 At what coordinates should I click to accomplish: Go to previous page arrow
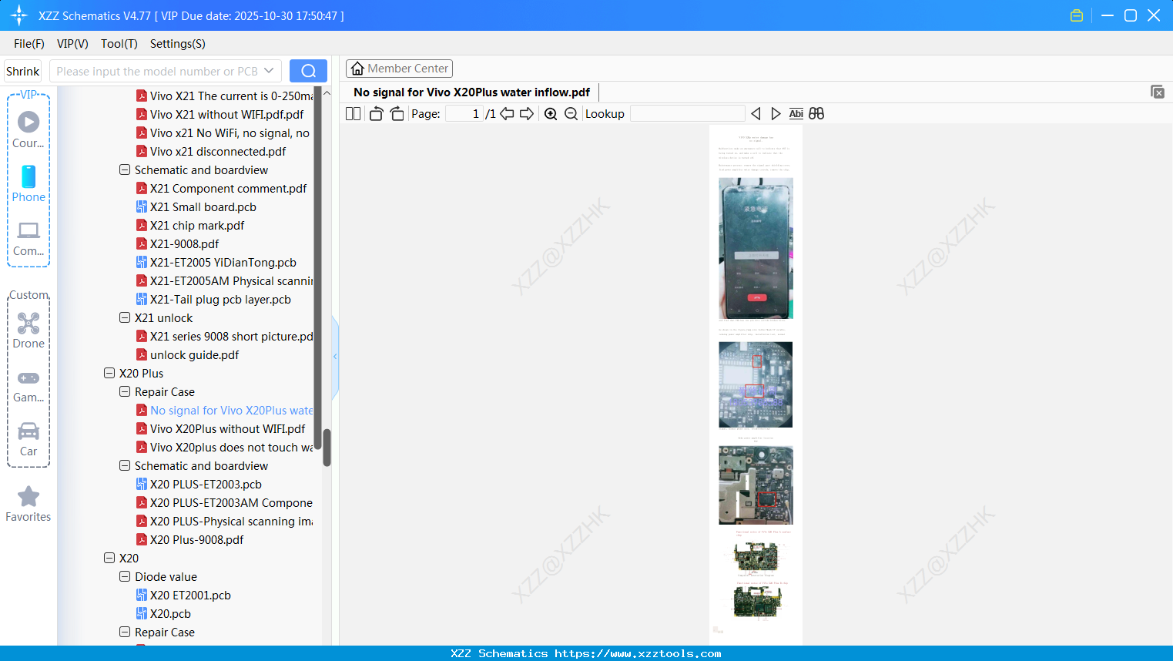coord(507,114)
